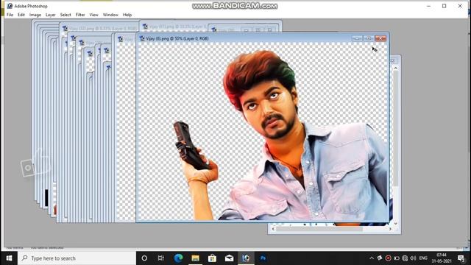Open the Mail app from the taskbar

pyautogui.click(x=229, y=258)
